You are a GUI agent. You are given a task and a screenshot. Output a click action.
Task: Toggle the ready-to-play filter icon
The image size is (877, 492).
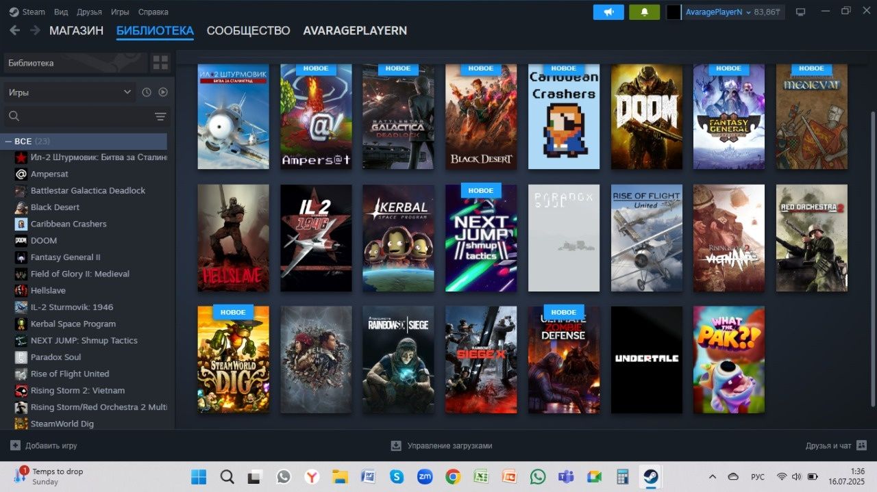coord(163,92)
